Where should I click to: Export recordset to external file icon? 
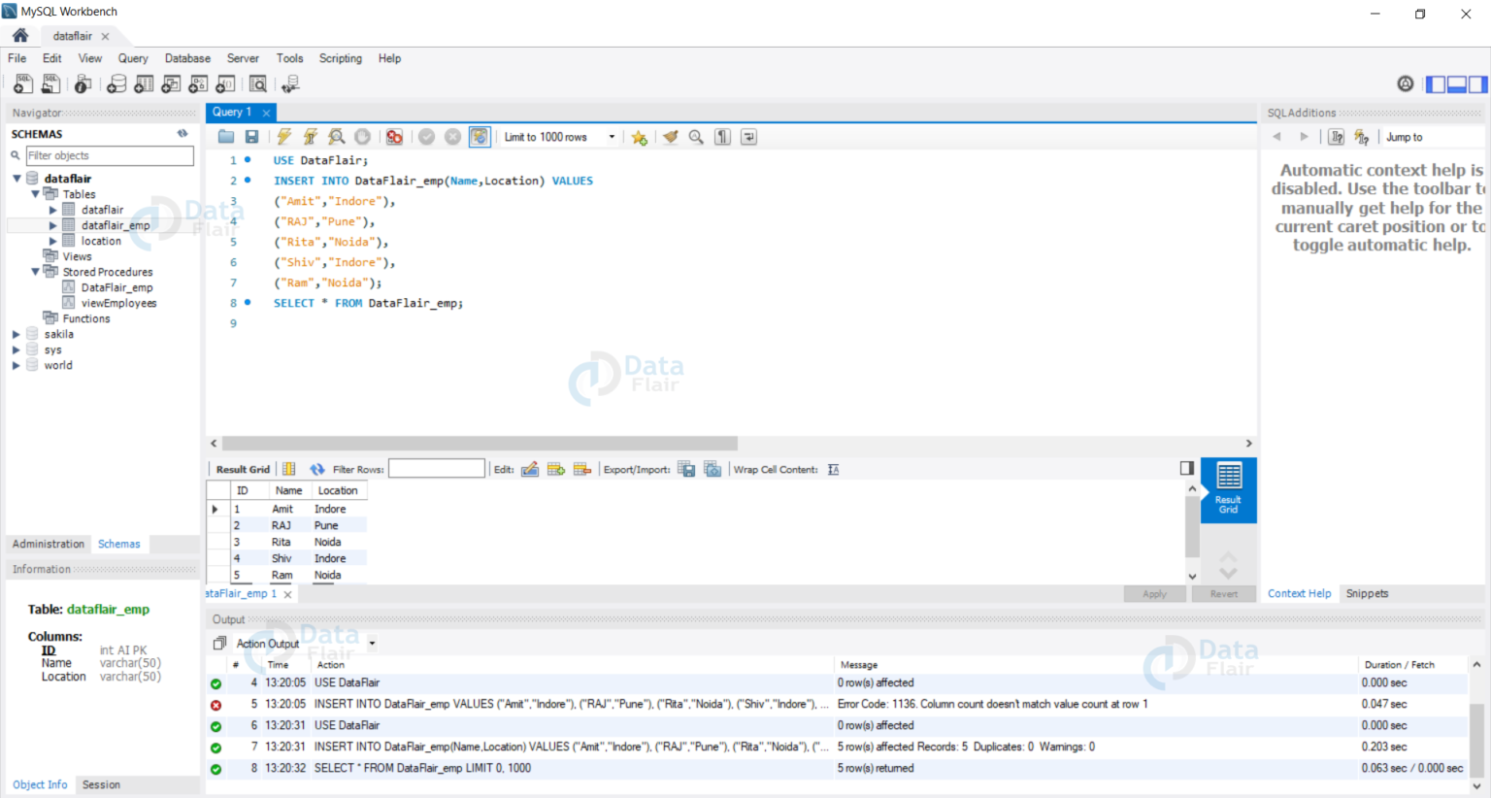tap(686, 469)
